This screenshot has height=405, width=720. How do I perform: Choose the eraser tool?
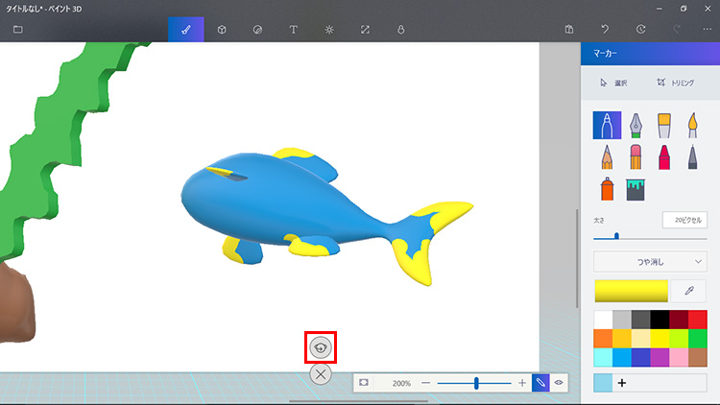pyautogui.click(x=635, y=156)
